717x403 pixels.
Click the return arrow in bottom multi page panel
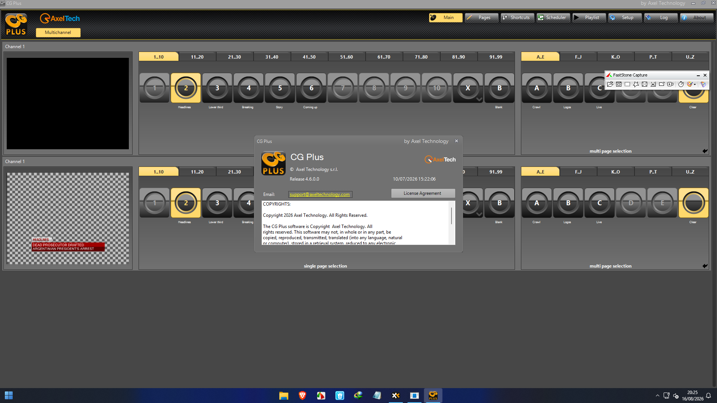pyautogui.click(x=705, y=266)
